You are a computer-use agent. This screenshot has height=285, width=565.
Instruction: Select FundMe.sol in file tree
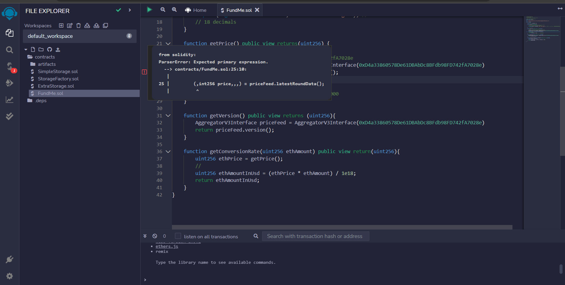(84, 93)
